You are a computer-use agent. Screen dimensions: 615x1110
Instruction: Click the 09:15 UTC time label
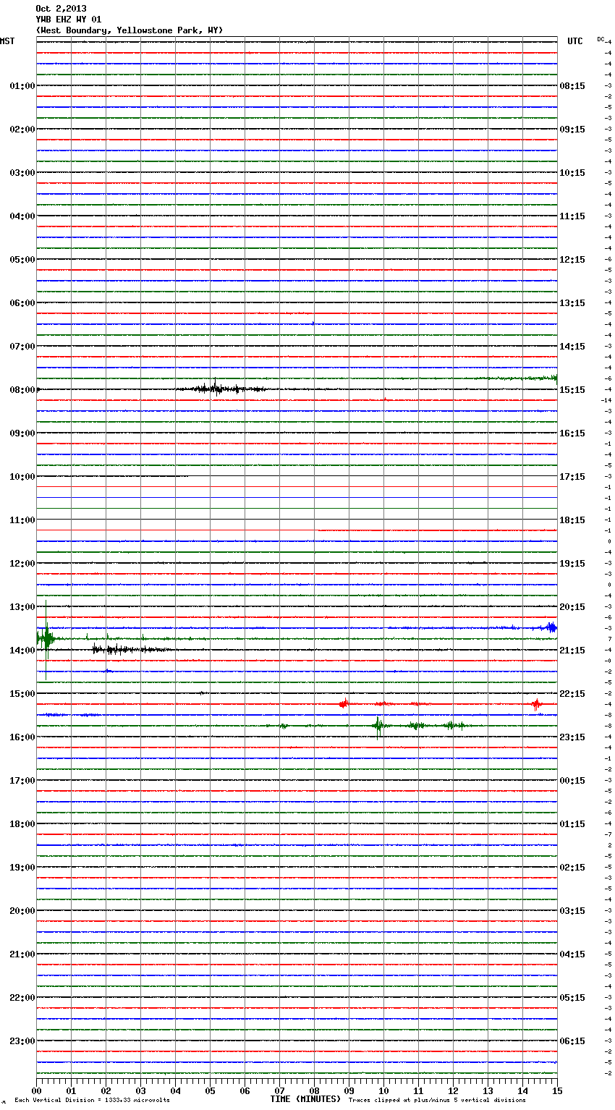pyautogui.click(x=572, y=130)
